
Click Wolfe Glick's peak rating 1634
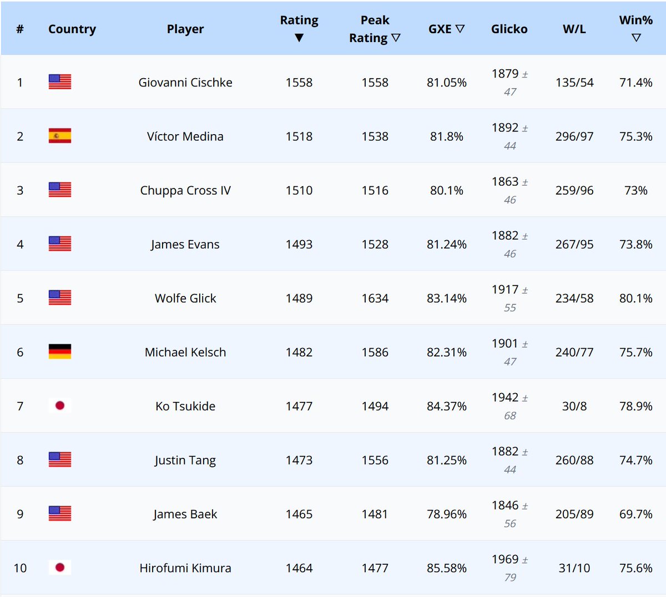(x=375, y=298)
